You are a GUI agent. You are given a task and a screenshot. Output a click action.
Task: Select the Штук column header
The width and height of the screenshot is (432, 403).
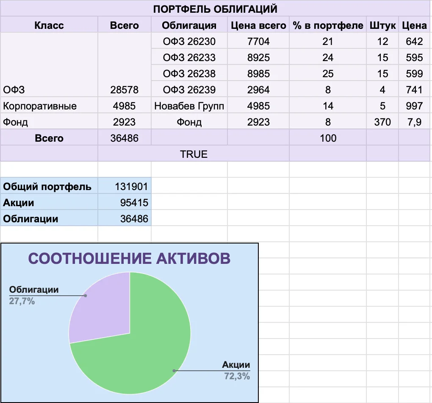[382, 25]
